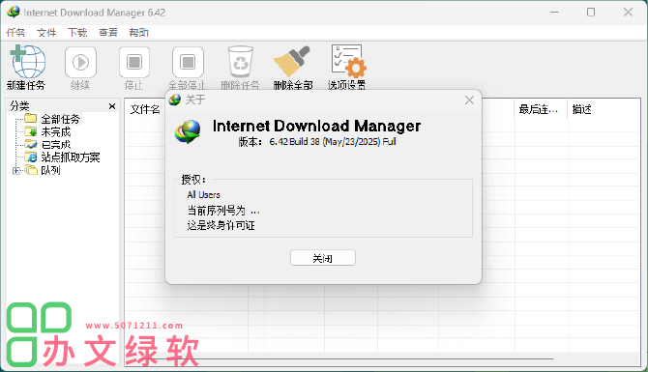Image resolution: width=648 pixels, height=372 pixels.
Task: Select 未完成 category in tree
Action: pyautogui.click(x=55, y=132)
